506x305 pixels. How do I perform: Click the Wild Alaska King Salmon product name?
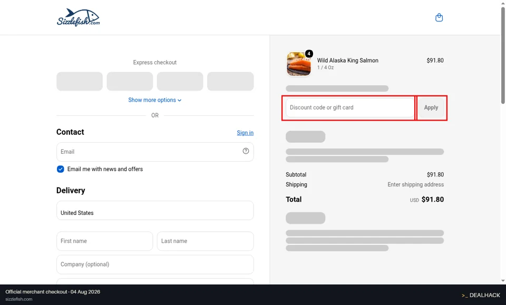click(x=347, y=60)
